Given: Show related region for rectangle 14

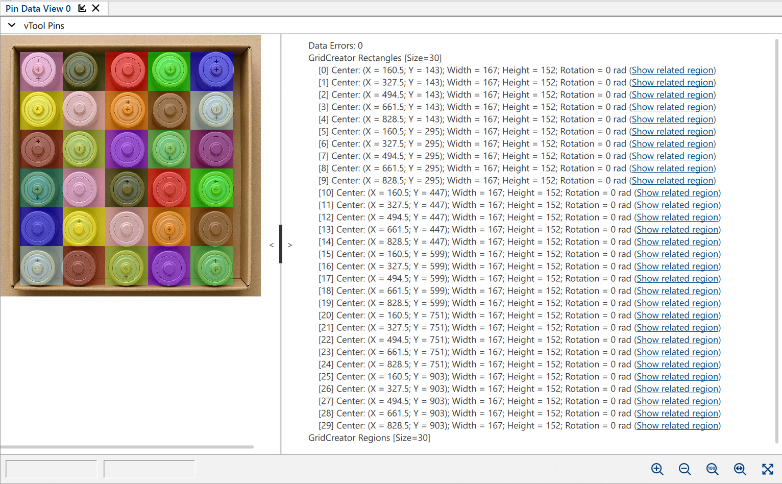Looking at the screenshot, I should (677, 242).
